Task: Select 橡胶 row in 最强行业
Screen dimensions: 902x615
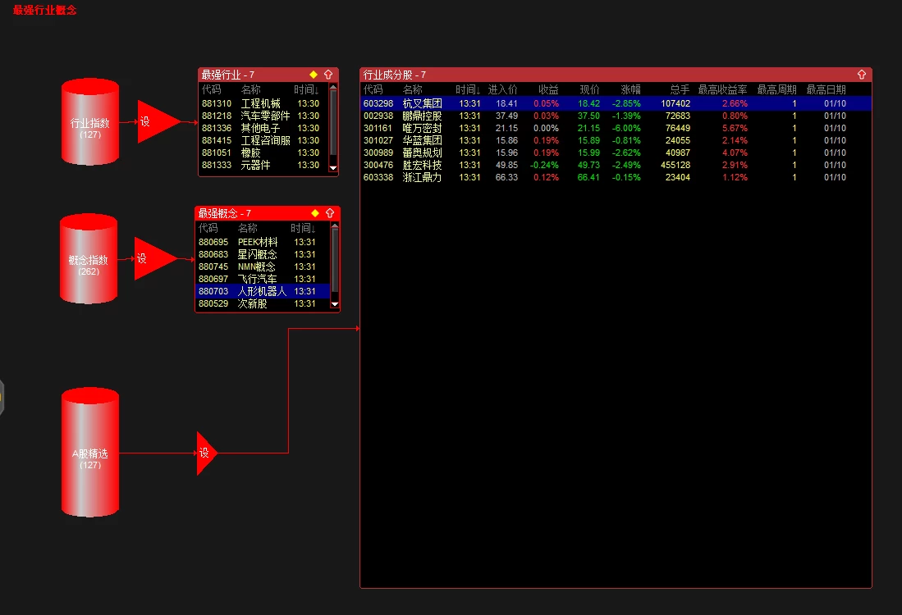Action: tap(263, 153)
